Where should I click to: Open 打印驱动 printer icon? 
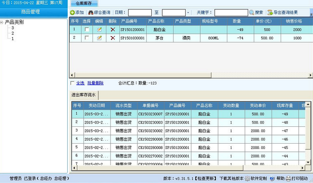pyautogui.click(x=289, y=178)
